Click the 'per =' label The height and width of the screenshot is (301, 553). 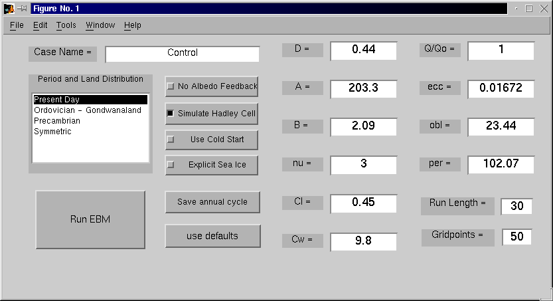[x=439, y=164]
